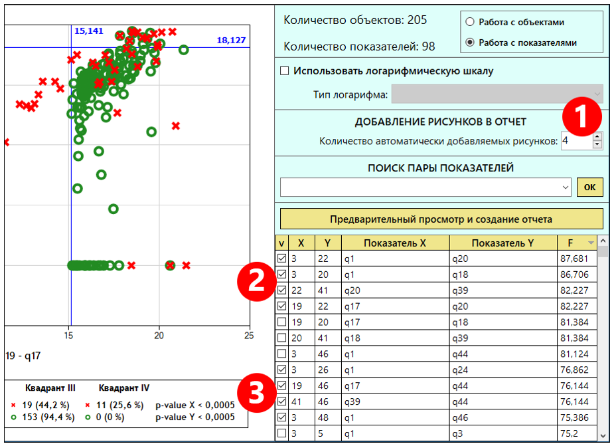
Task: Click the figures count input field
Action: tap(575, 141)
